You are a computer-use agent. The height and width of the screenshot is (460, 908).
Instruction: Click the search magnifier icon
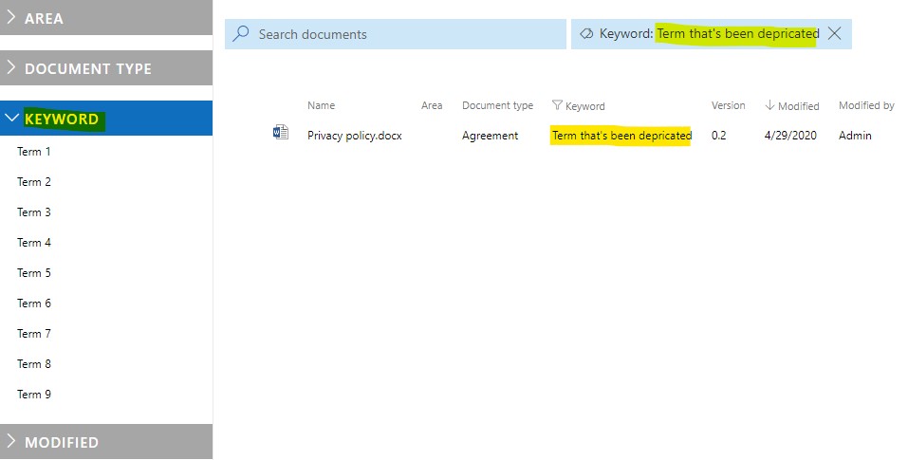pos(240,33)
